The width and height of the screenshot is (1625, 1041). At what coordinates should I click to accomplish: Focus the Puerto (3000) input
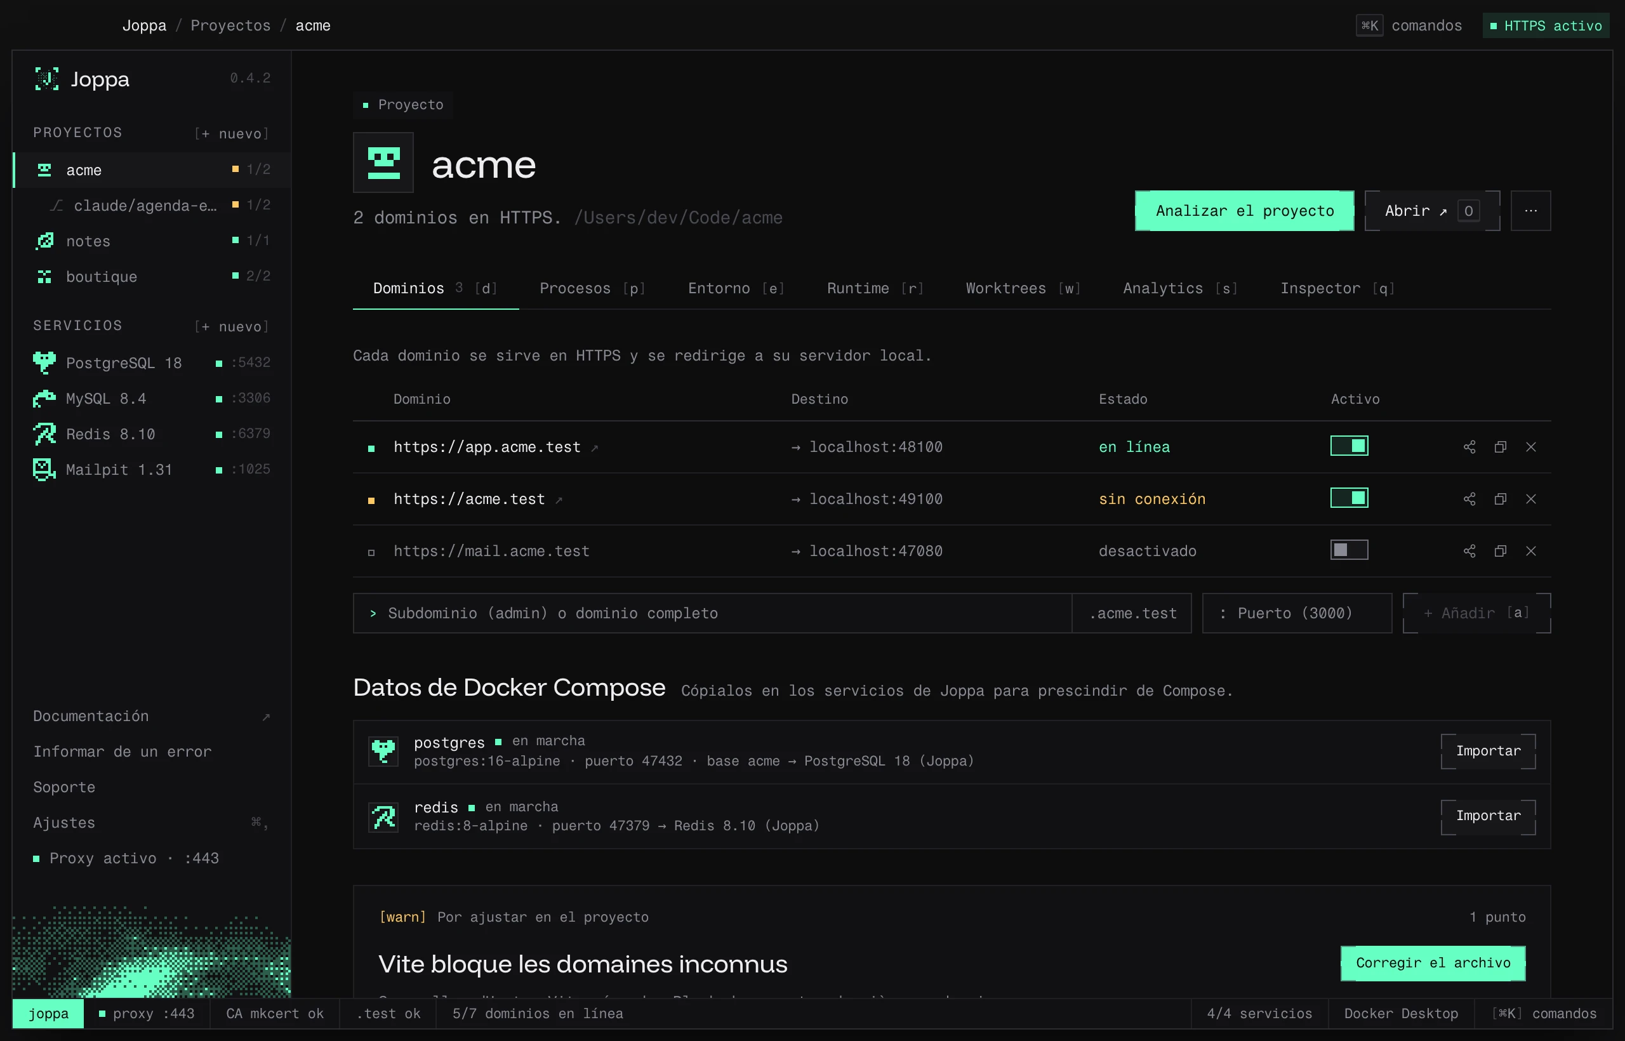(1296, 613)
